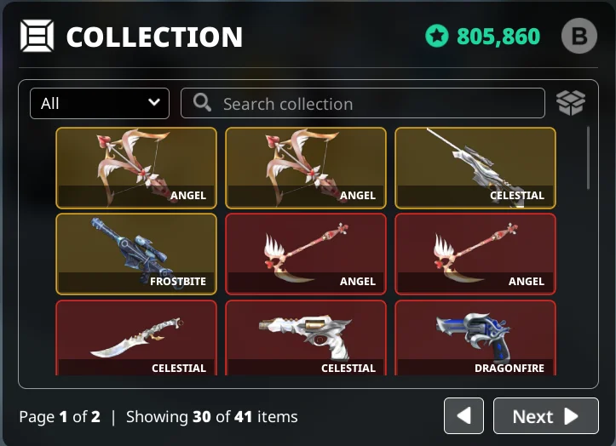Select the Celestial revolver item
The height and width of the screenshot is (446, 616).
[x=306, y=338]
